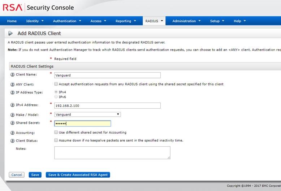The image size is (281, 191).
Task: Click Save & Create Associated RSA Agent
Action: [x=78, y=175]
